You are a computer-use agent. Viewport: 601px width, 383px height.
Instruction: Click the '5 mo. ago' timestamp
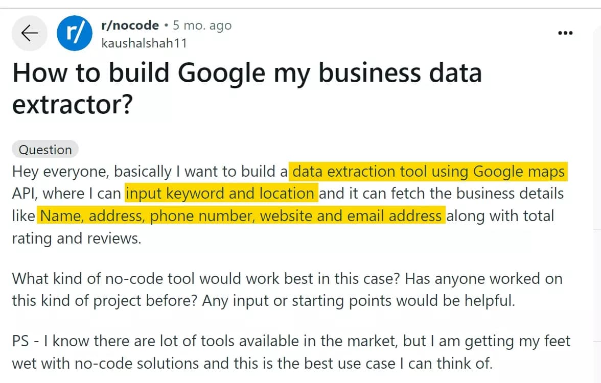click(x=202, y=25)
